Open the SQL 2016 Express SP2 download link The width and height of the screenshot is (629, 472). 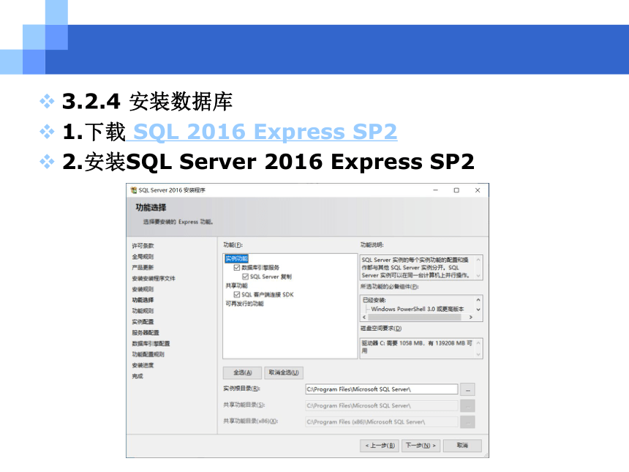tap(265, 132)
